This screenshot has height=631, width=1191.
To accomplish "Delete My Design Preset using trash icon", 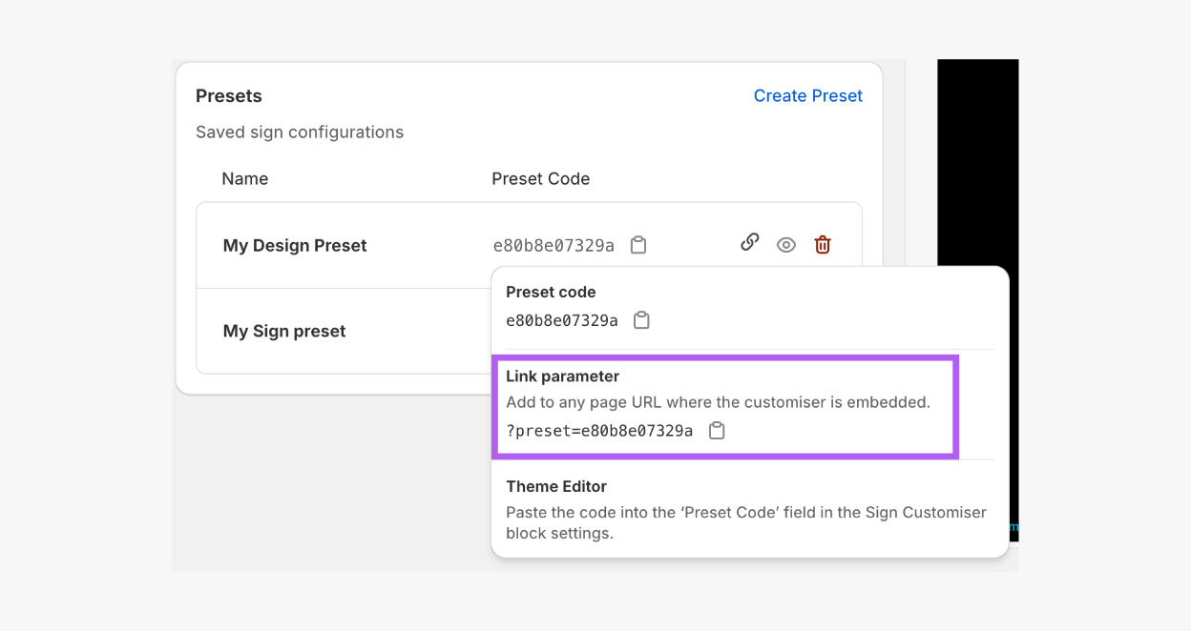I will coord(823,245).
